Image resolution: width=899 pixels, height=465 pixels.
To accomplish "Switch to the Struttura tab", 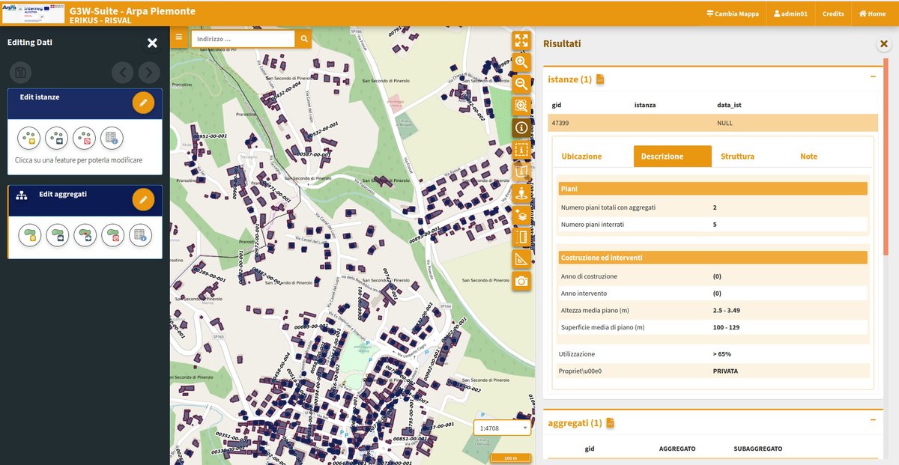I will 738,156.
